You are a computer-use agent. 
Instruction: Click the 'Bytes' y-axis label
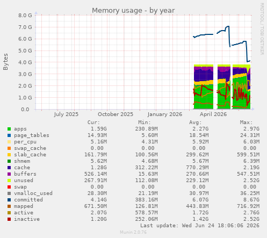5,62
